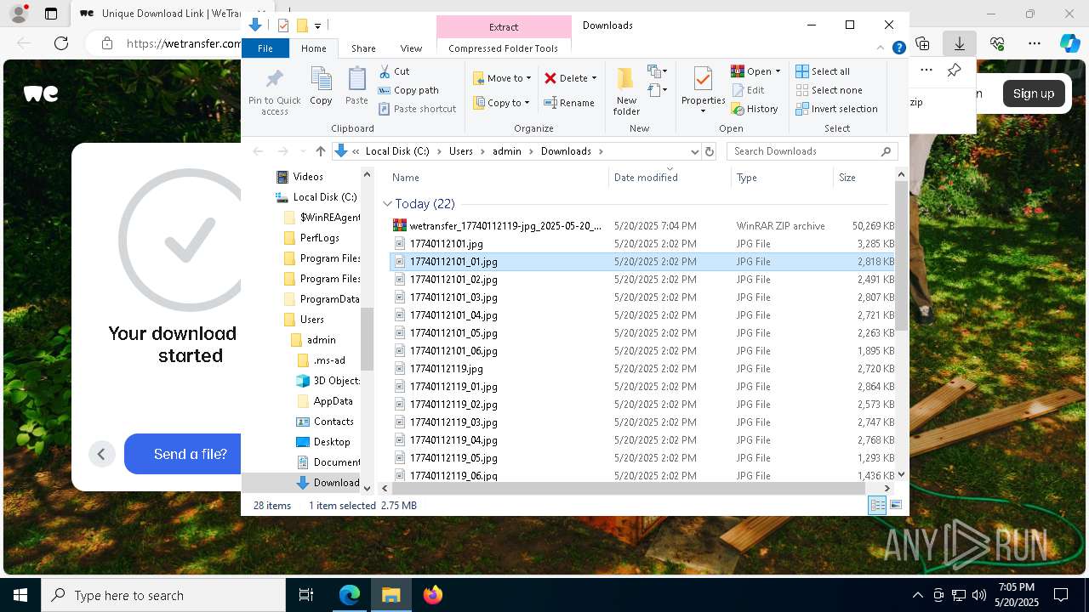Switch to details view layout icon
Image resolution: width=1089 pixels, height=612 pixels.
[877, 506]
